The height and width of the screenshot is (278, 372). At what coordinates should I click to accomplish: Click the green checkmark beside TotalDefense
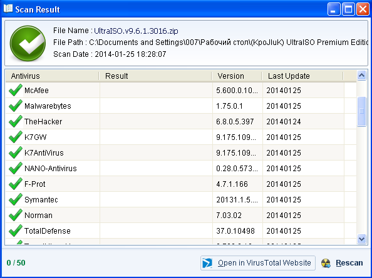coord(16,231)
